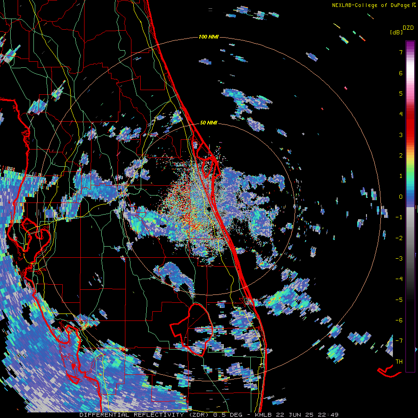Click the '4' value on color scale
Viewport: 418px width, 418px height.
coord(401,114)
